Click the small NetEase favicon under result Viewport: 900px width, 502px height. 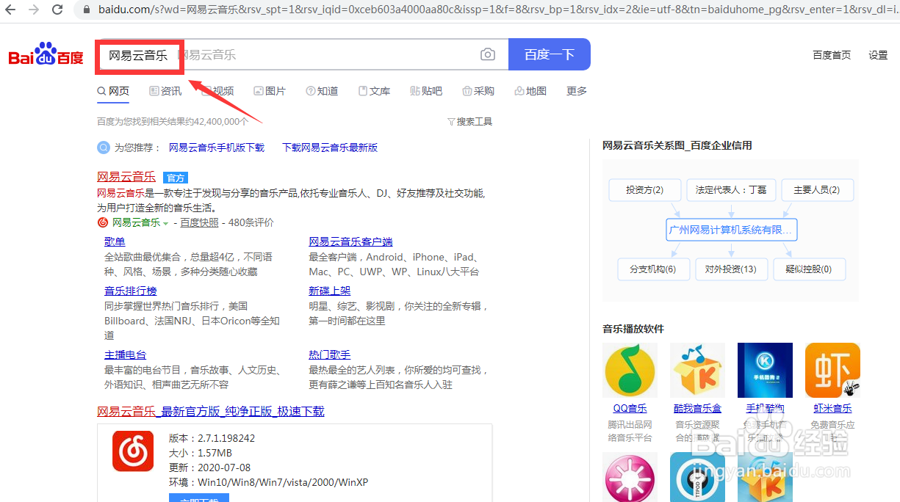pyautogui.click(x=103, y=222)
